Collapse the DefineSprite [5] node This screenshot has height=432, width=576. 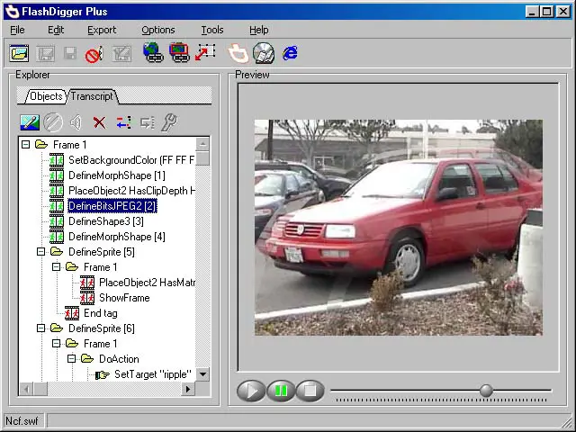coord(41,252)
